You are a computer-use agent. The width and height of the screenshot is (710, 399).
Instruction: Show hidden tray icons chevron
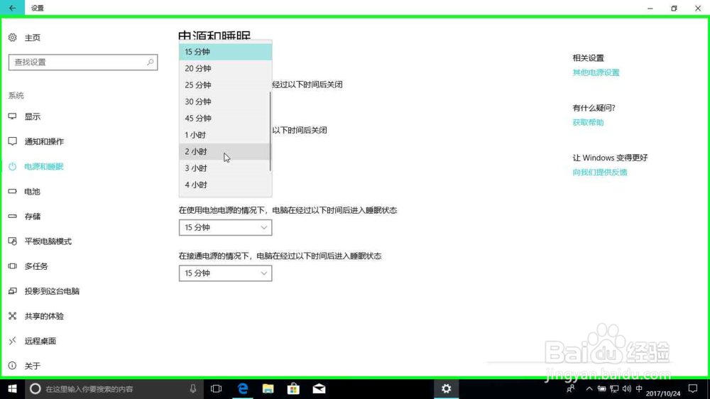[x=589, y=389]
